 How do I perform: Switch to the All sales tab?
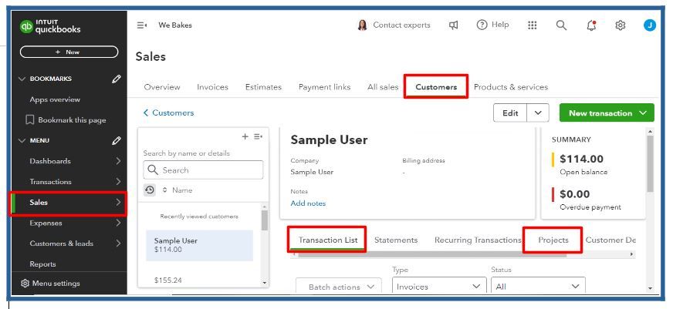click(383, 87)
